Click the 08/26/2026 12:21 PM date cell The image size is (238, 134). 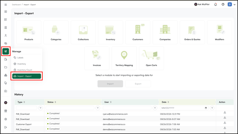click(170, 114)
